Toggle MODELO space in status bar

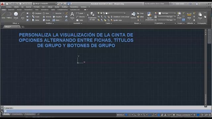pos(120,115)
